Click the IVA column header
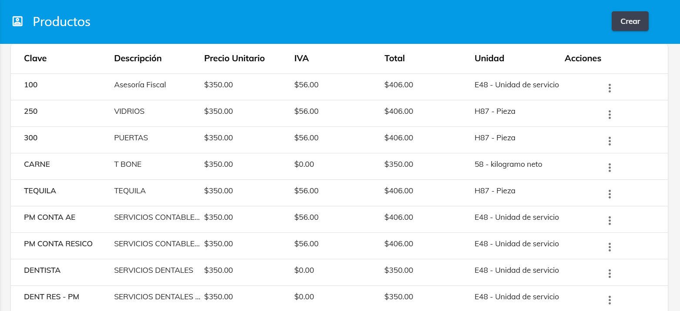The image size is (680, 311). pyautogui.click(x=301, y=58)
